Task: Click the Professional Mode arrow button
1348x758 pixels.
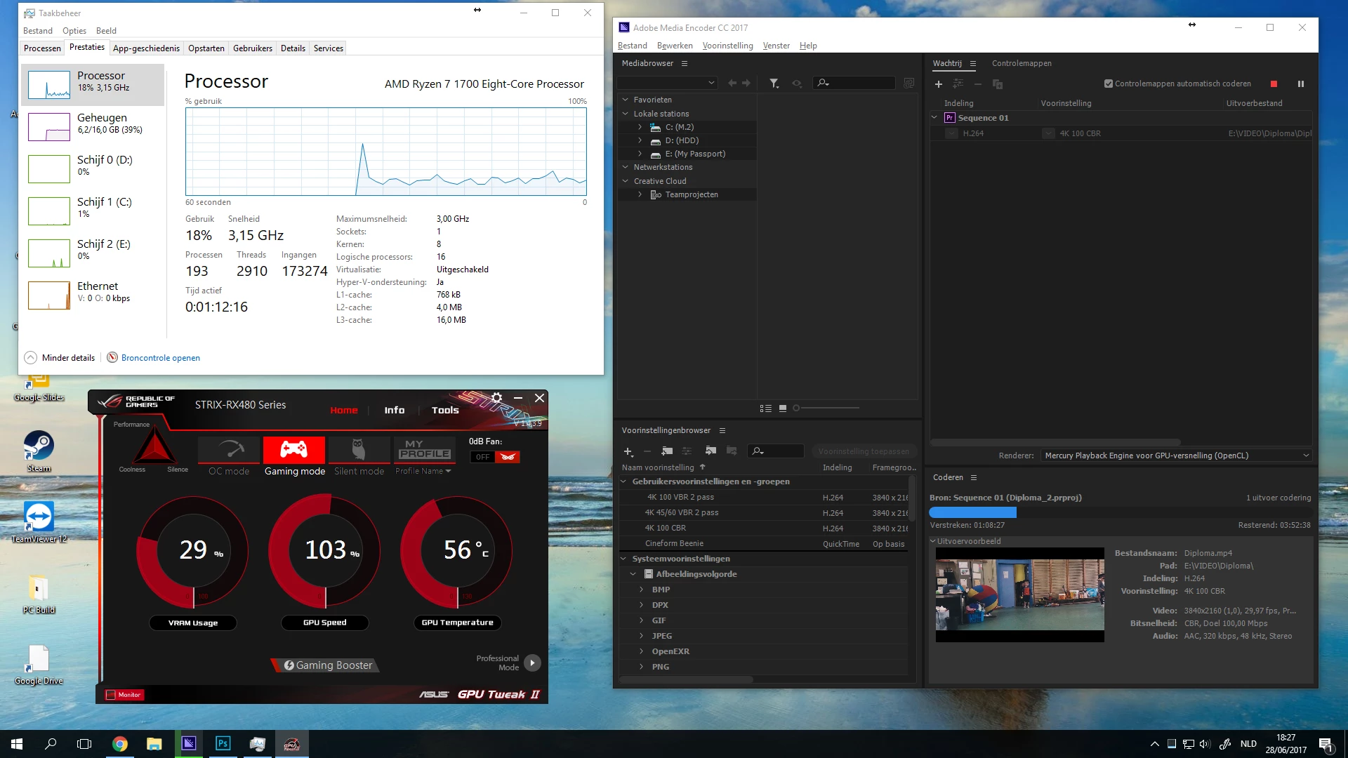Action: (532, 663)
